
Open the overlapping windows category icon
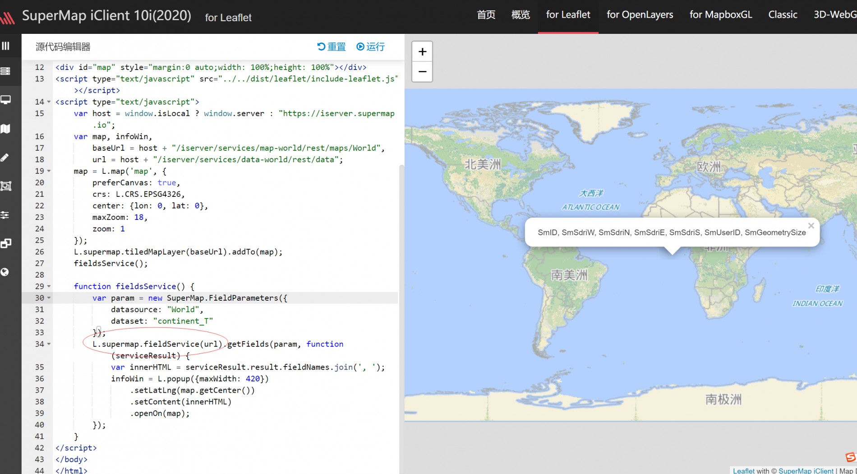coord(5,243)
